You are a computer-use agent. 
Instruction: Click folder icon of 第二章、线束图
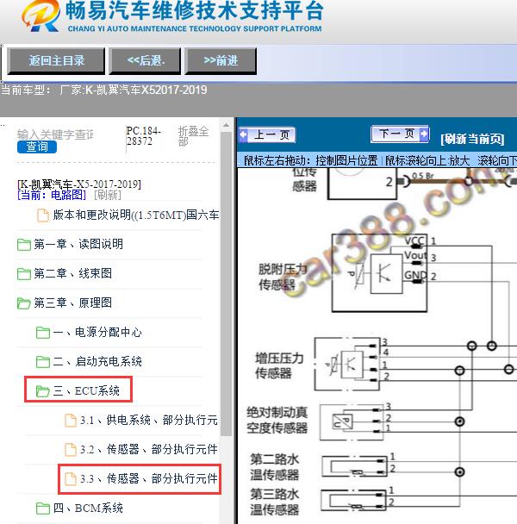[24, 274]
